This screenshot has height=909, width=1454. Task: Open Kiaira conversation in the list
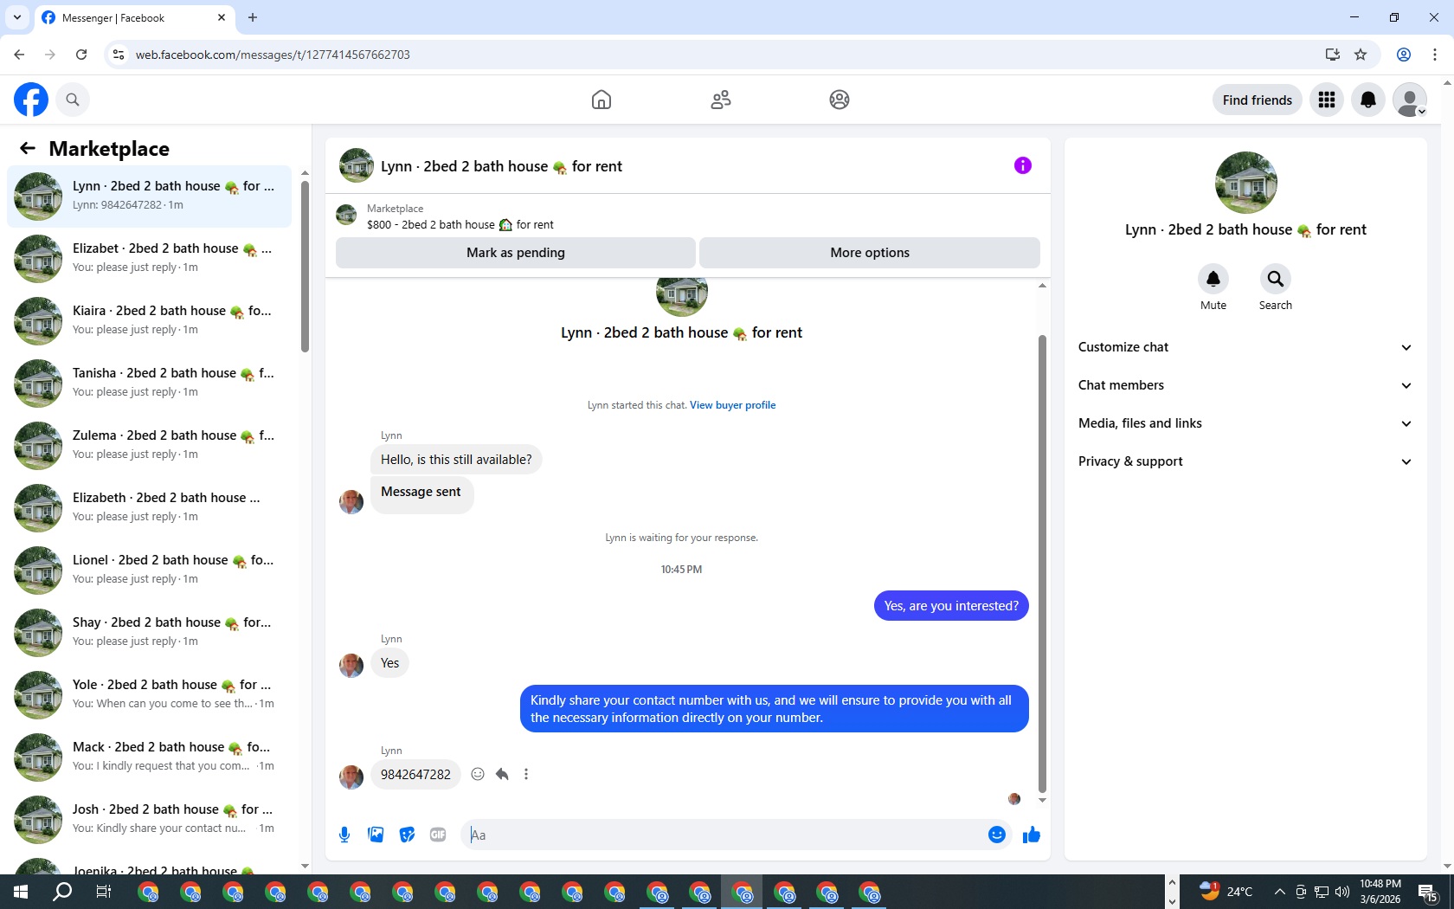click(149, 321)
